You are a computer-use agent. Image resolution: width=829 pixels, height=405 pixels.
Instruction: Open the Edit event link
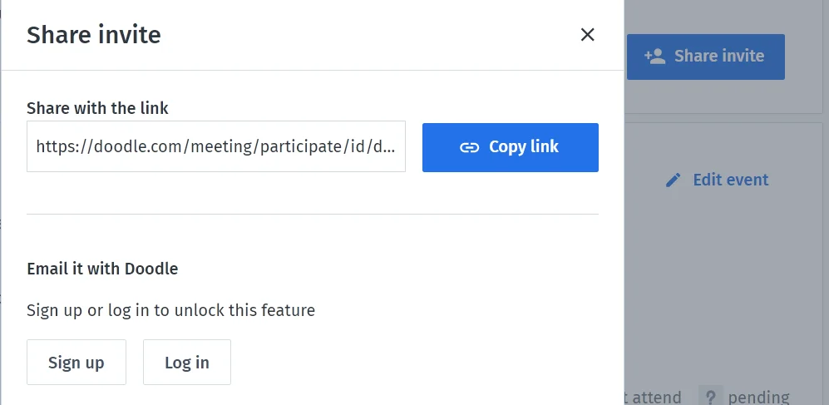point(731,180)
